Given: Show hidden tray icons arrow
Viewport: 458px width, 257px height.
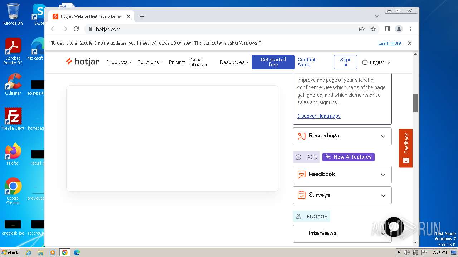Looking at the screenshot, I should [399, 252].
